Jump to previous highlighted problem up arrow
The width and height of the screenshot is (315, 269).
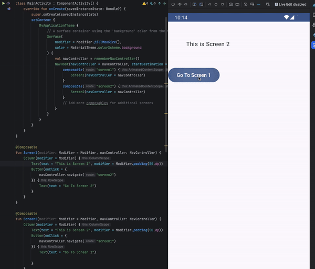click(159, 4)
